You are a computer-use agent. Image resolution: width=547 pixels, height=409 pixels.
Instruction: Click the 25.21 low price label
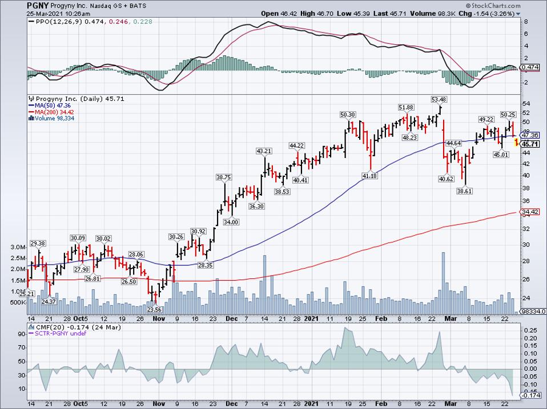(27, 294)
